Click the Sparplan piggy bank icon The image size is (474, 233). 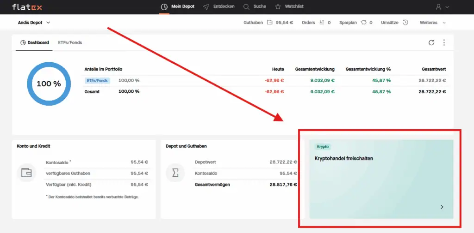click(x=364, y=22)
